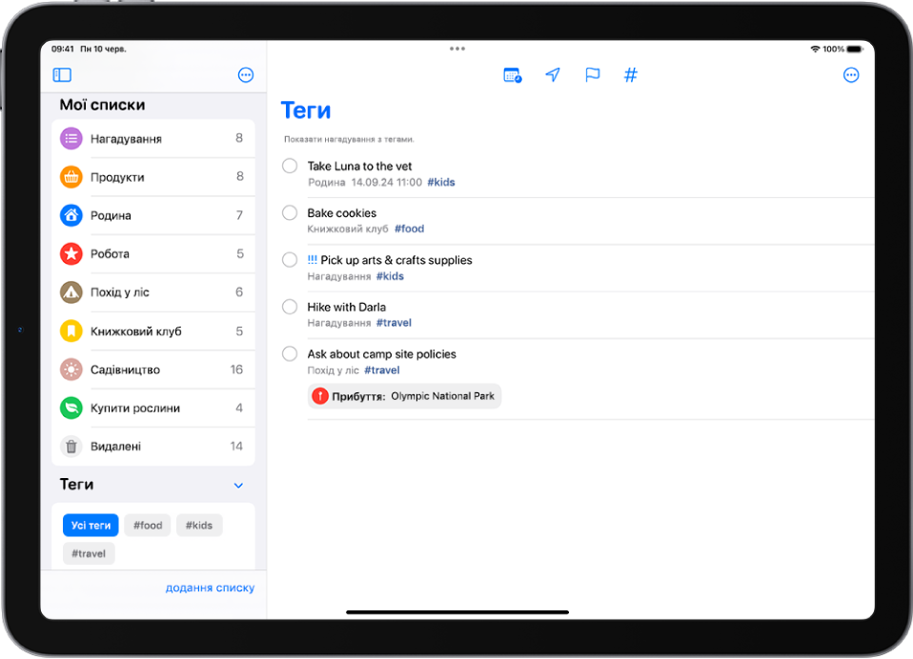This screenshot has height=659, width=913.
Task: Open the Садівництво list
Action: [153, 369]
